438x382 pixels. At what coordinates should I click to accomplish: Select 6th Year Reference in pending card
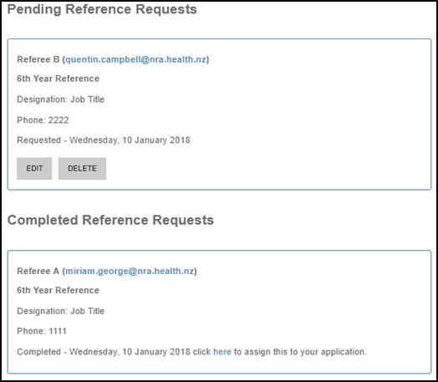coord(59,79)
